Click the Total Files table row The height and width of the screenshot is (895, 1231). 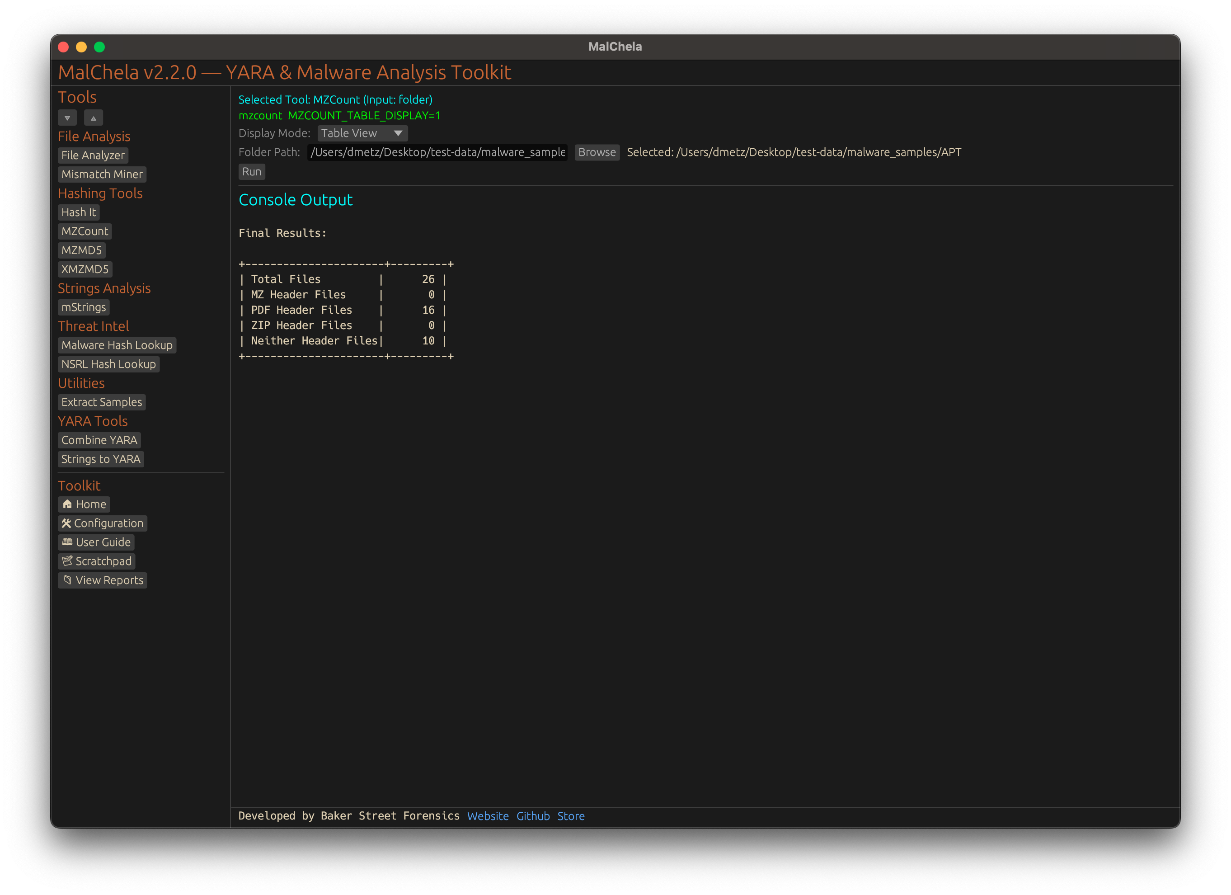click(343, 279)
